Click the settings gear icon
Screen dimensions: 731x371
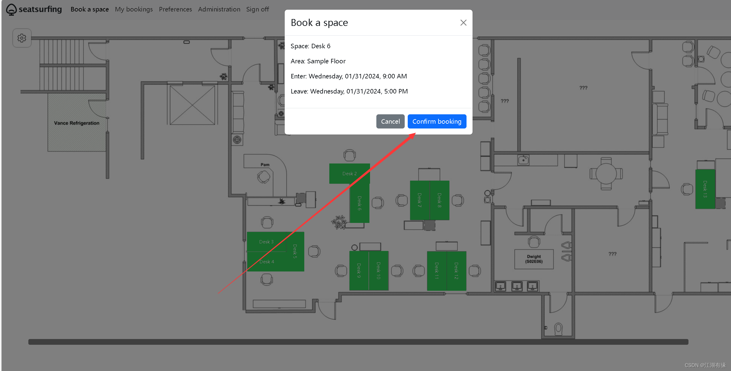pyautogui.click(x=22, y=38)
